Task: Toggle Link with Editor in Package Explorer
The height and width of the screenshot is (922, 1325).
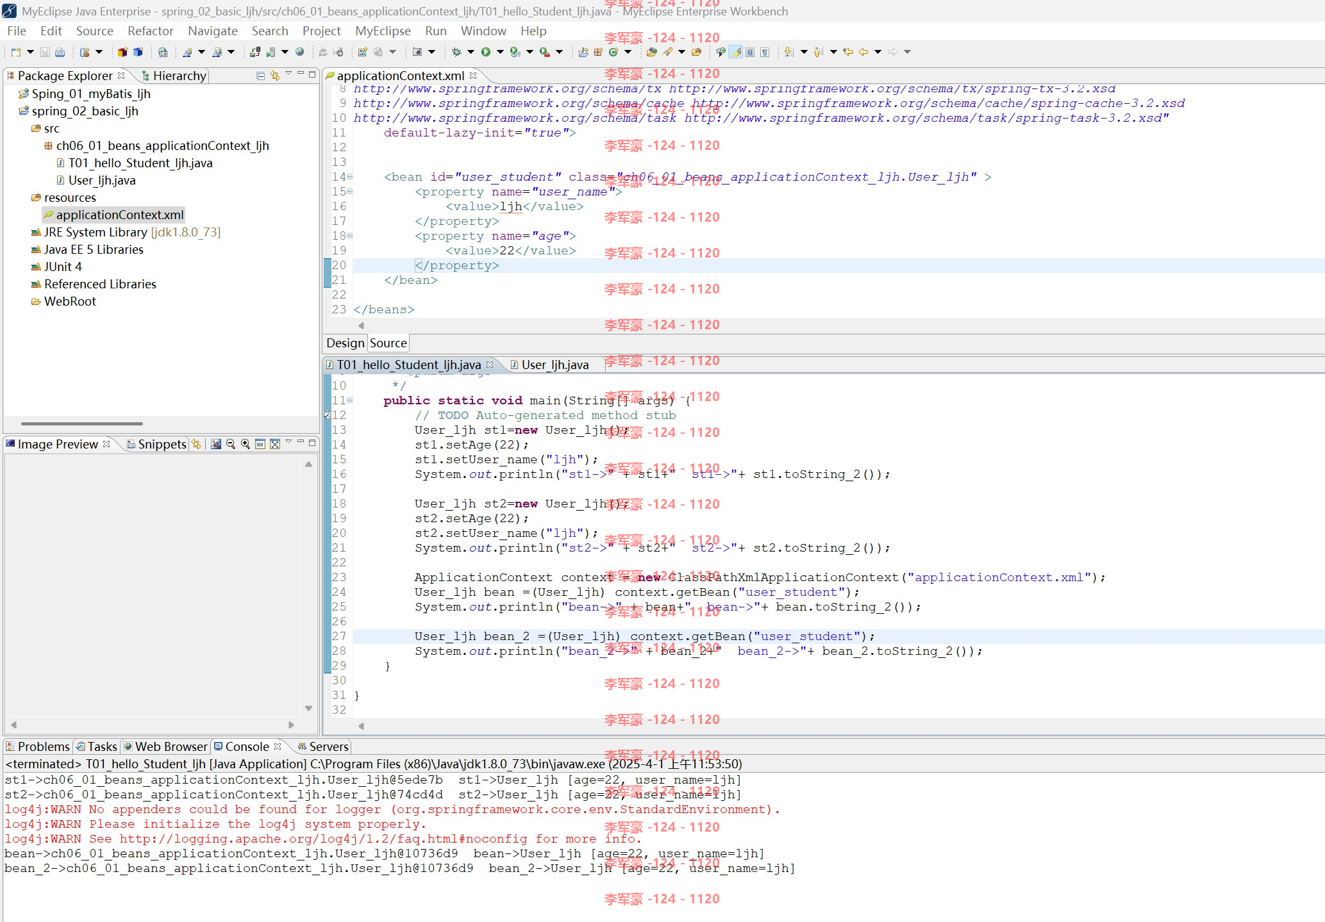Action: pos(275,76)
